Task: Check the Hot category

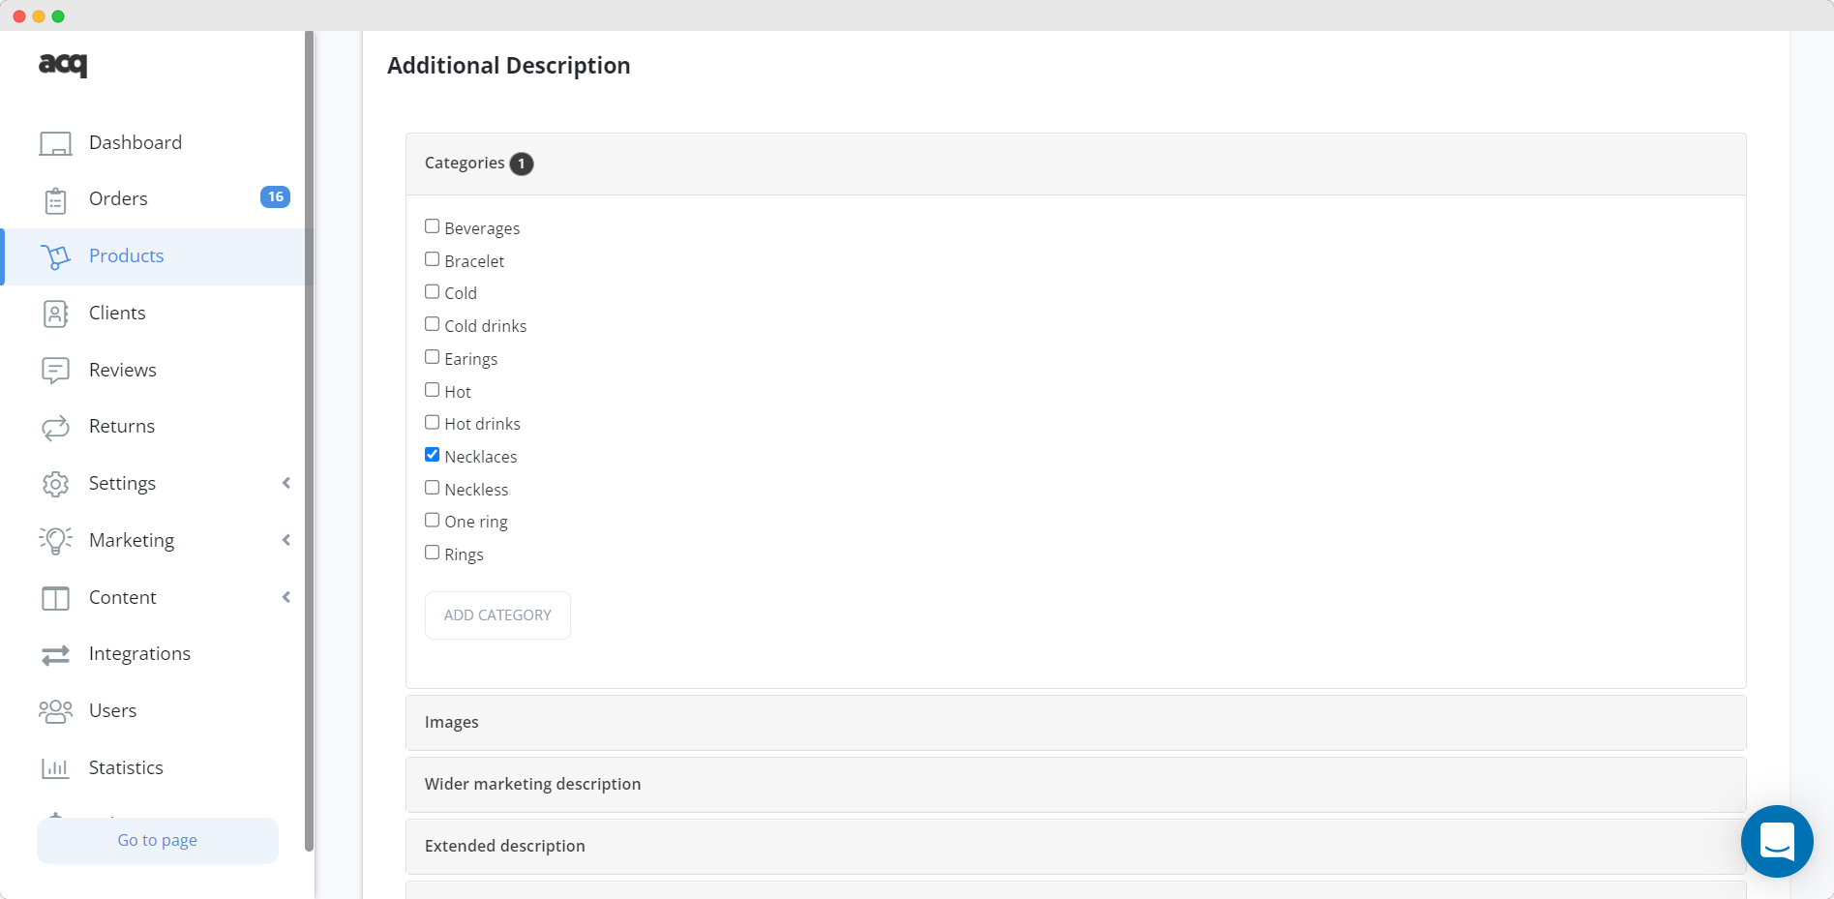Action: click(x=432, y=390)
